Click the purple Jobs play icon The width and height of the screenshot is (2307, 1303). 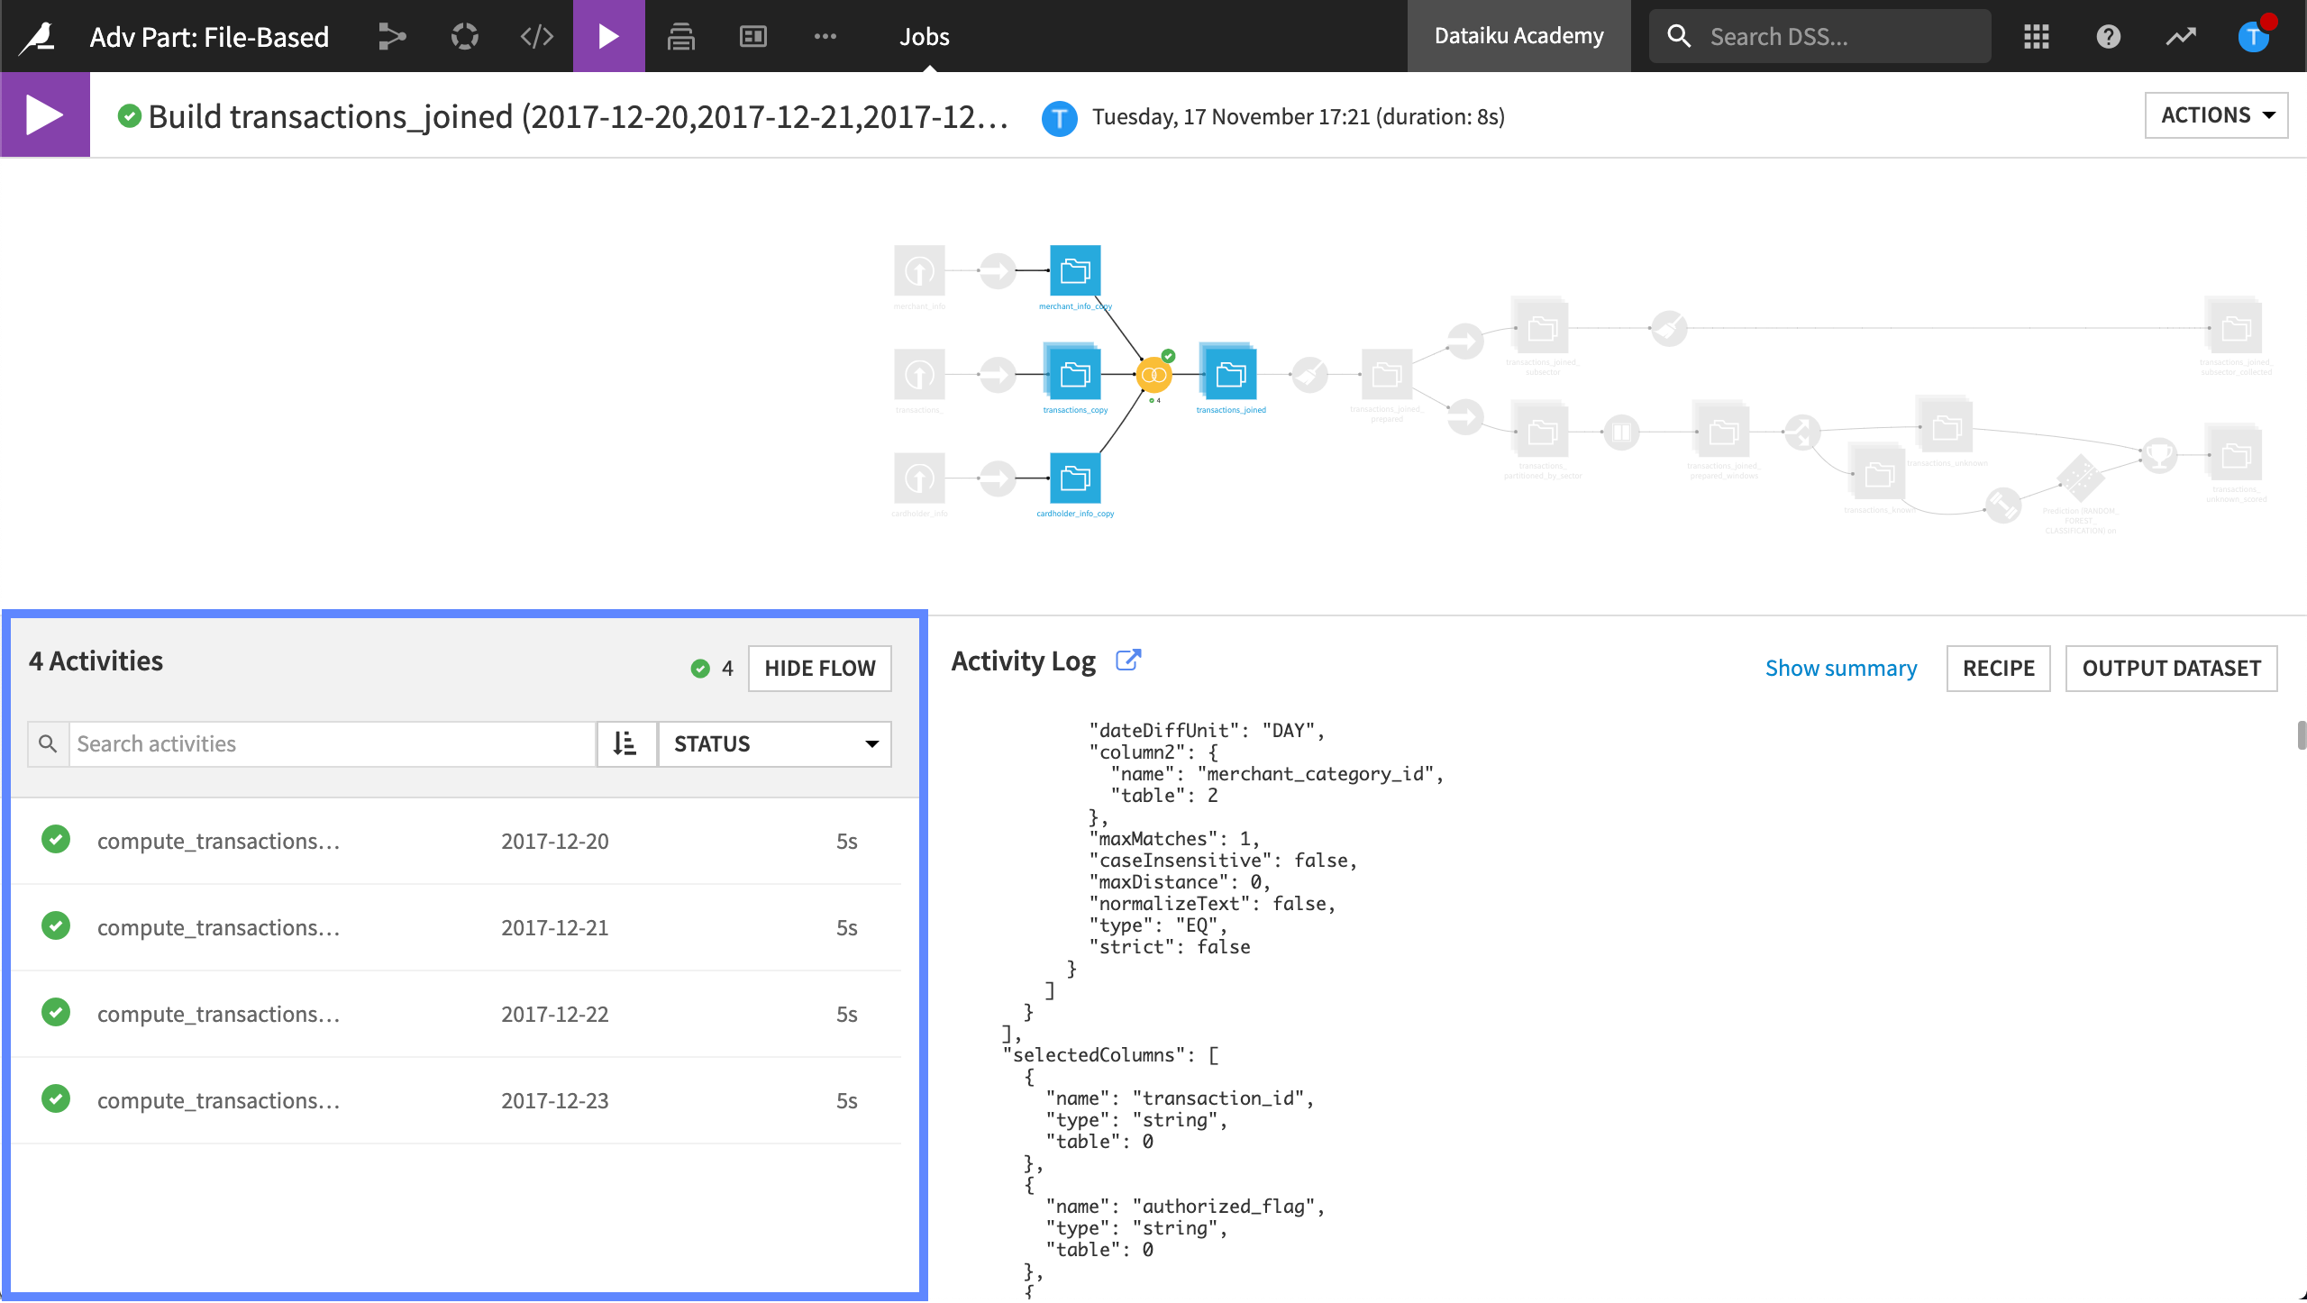click(x=608, y=36)
